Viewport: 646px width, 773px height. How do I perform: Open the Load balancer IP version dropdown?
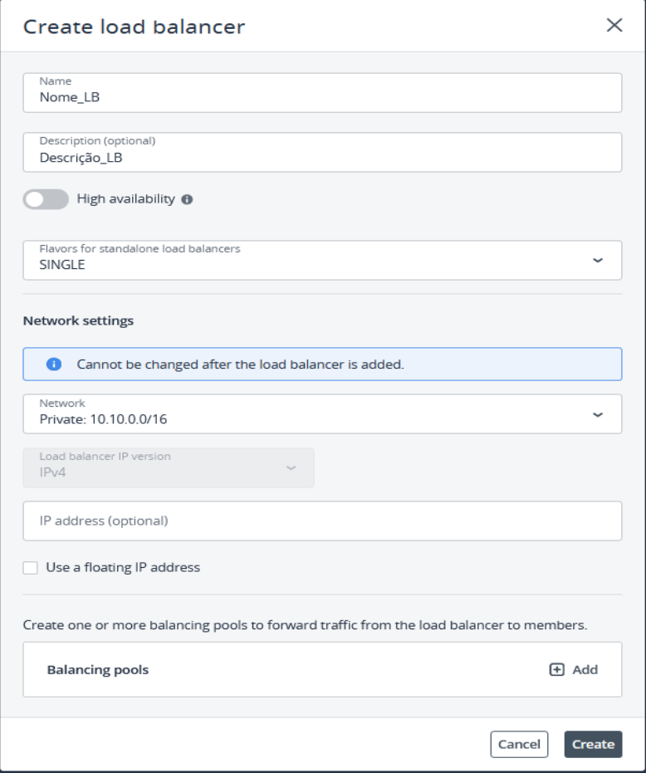tap(169, 467)
